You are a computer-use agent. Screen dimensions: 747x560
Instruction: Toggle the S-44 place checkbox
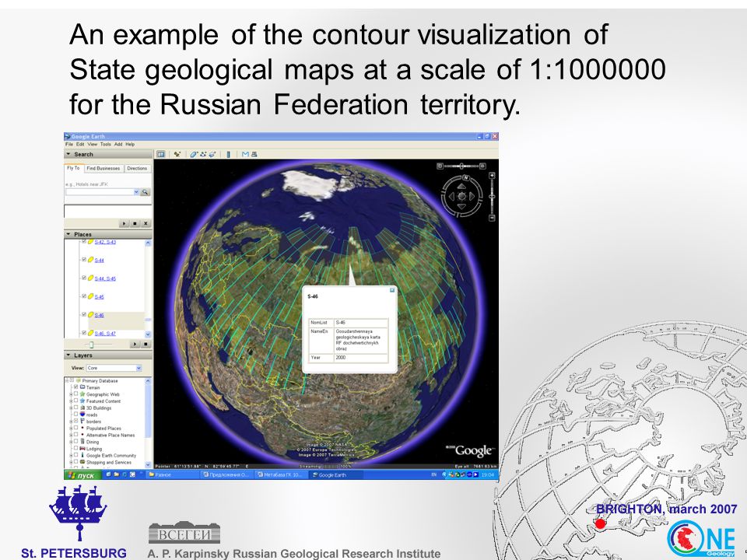[84, 260]
